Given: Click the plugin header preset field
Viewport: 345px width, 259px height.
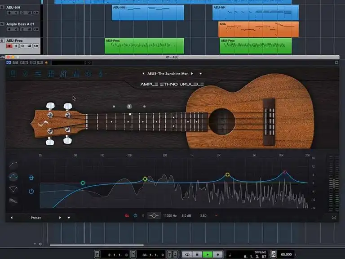Looking at the screenshot, I should coord(68,63).
